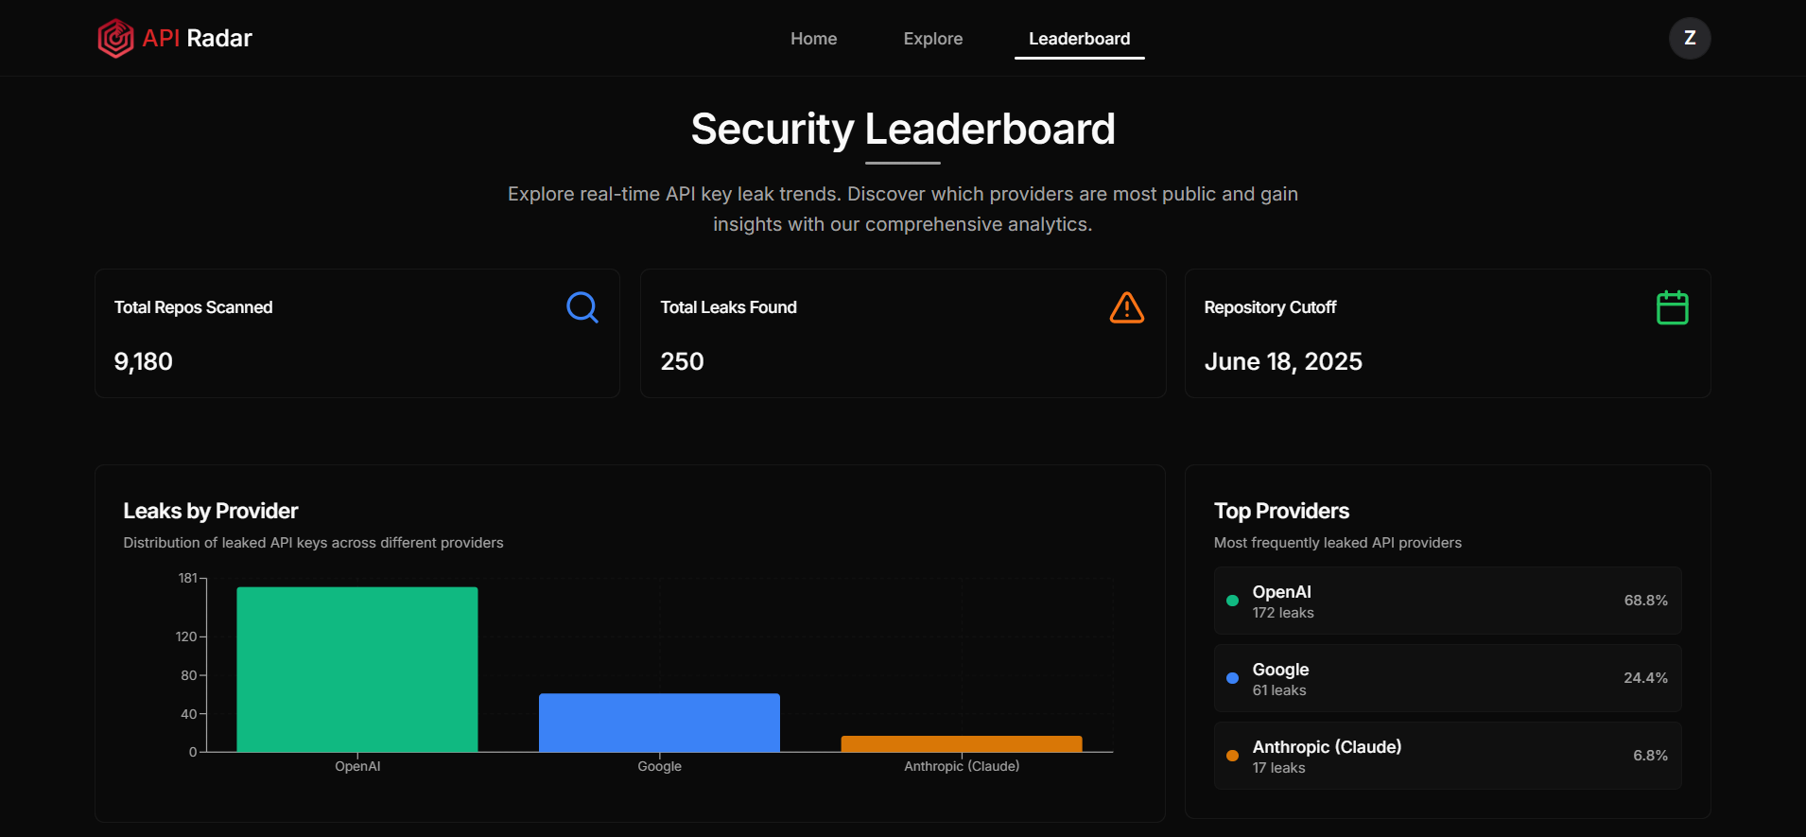Click the Security Leaderboard page heading
Image resolution: width=1806 pixels, height=837 pixels.
point(903,129)
